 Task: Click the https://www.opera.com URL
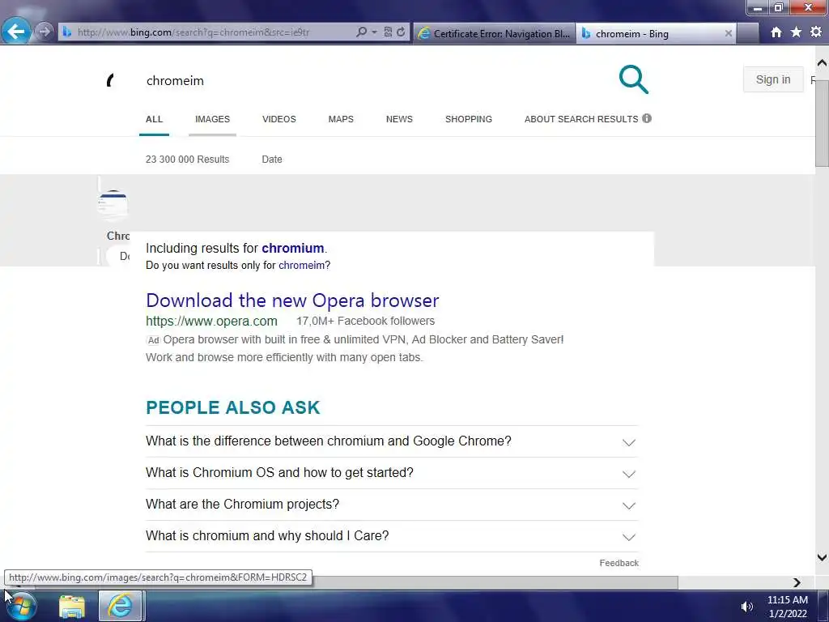[x=211, y=321]
